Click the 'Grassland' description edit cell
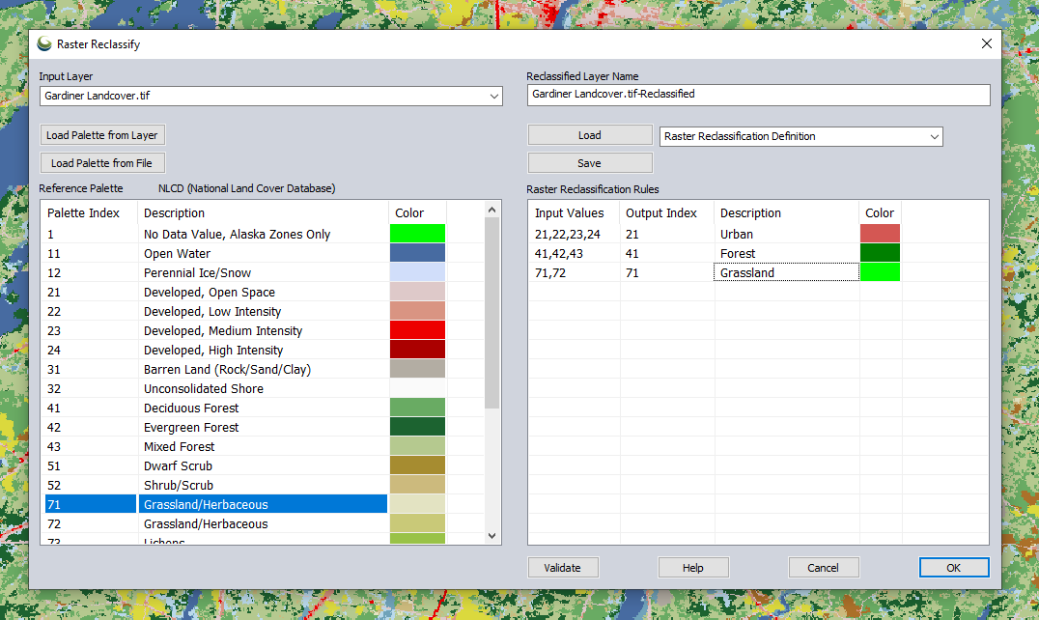The height and width of the screenshot is (620, 1039). (787, 272)
